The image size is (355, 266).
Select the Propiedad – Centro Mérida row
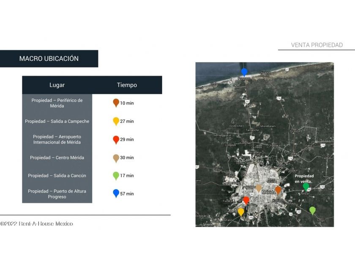57,157
